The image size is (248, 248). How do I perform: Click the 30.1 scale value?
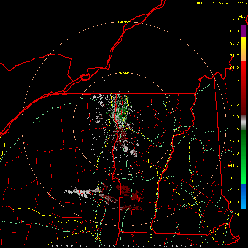(x=234, y=92)
